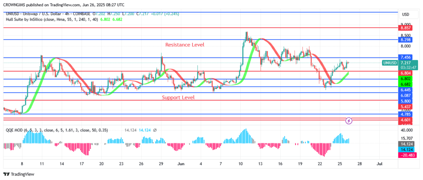The width and height of the screenshot is (423, 180).
Task: Click the 8.298 blue price label
Action: pyautogui.click(x=406, y=40)
